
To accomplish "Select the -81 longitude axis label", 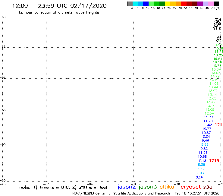I will pyautogui.click(x=133, y=184).
